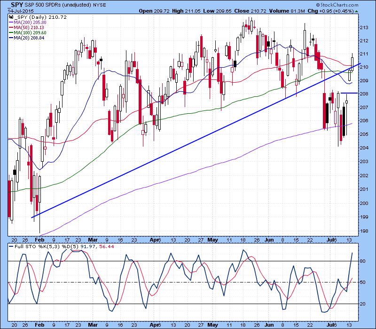This screenshot has width=376, height=329.
Task: Click the 207 price axis label
Action: [x=364, y=107]
